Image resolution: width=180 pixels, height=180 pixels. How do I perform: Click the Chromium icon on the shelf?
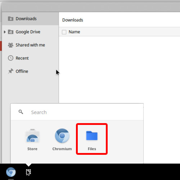(x=11, y=172)
